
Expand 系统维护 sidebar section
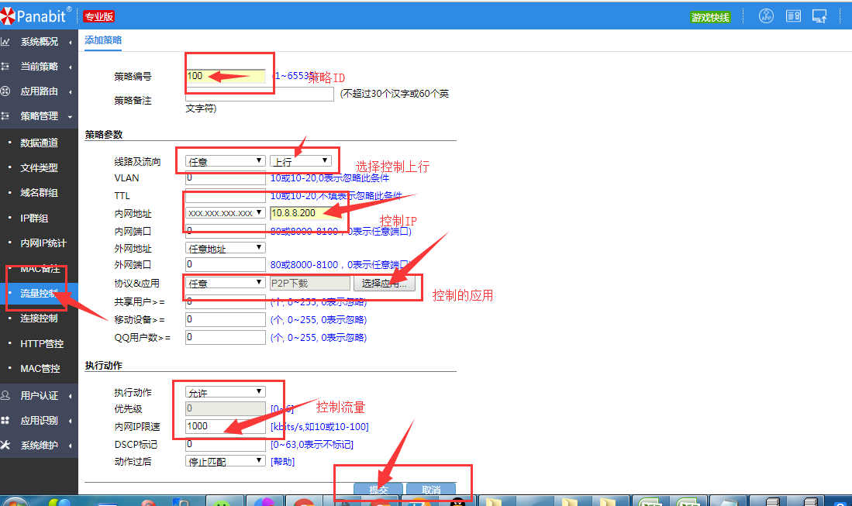pos(39,446)
